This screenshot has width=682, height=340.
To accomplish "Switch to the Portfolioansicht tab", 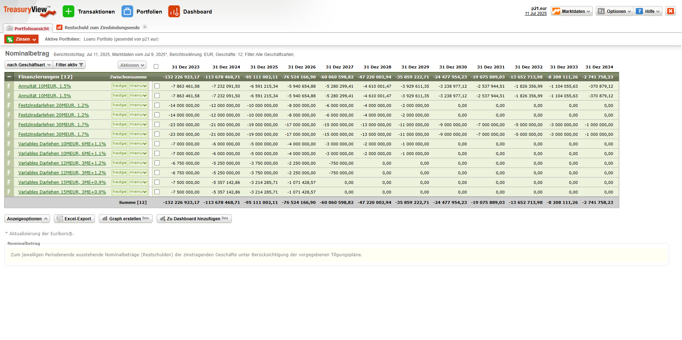I will coord(28,29).
